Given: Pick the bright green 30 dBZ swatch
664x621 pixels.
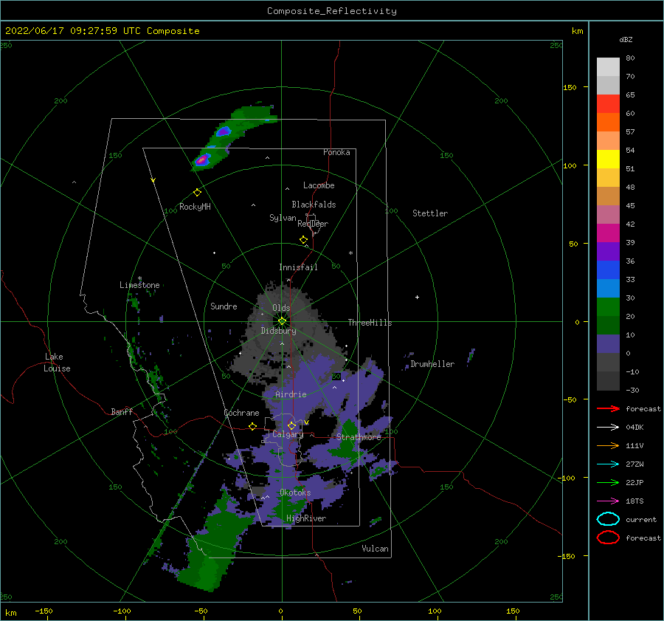Looking at the screenshot, I should click(608, 307).
